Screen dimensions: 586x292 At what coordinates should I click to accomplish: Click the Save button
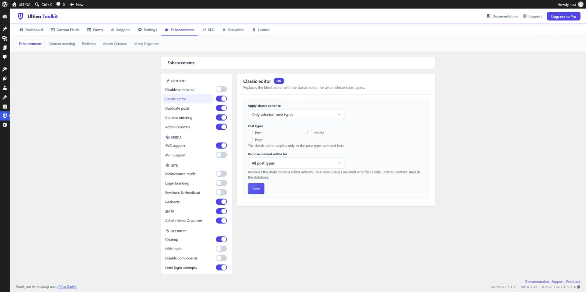256,189
